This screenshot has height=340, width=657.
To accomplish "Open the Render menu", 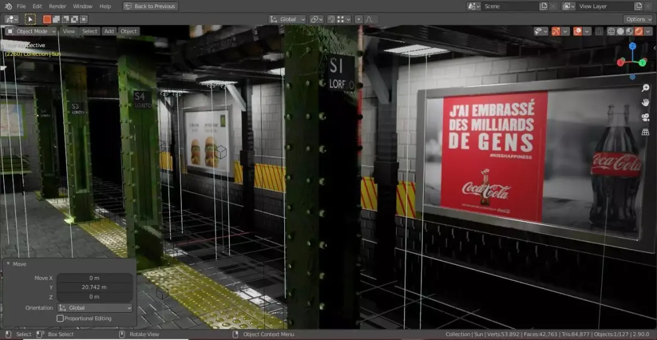I will tap(57, 6).
